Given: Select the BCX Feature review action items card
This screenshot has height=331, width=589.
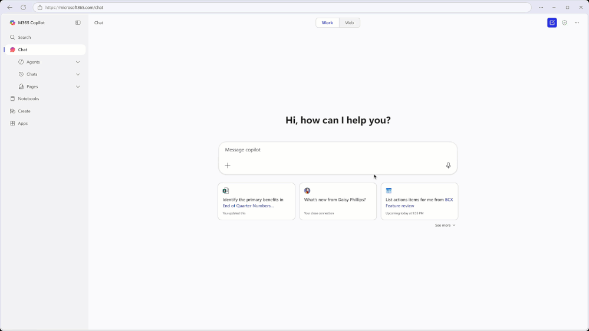Looking at the screenshot, I should click(x=419, y=201).
